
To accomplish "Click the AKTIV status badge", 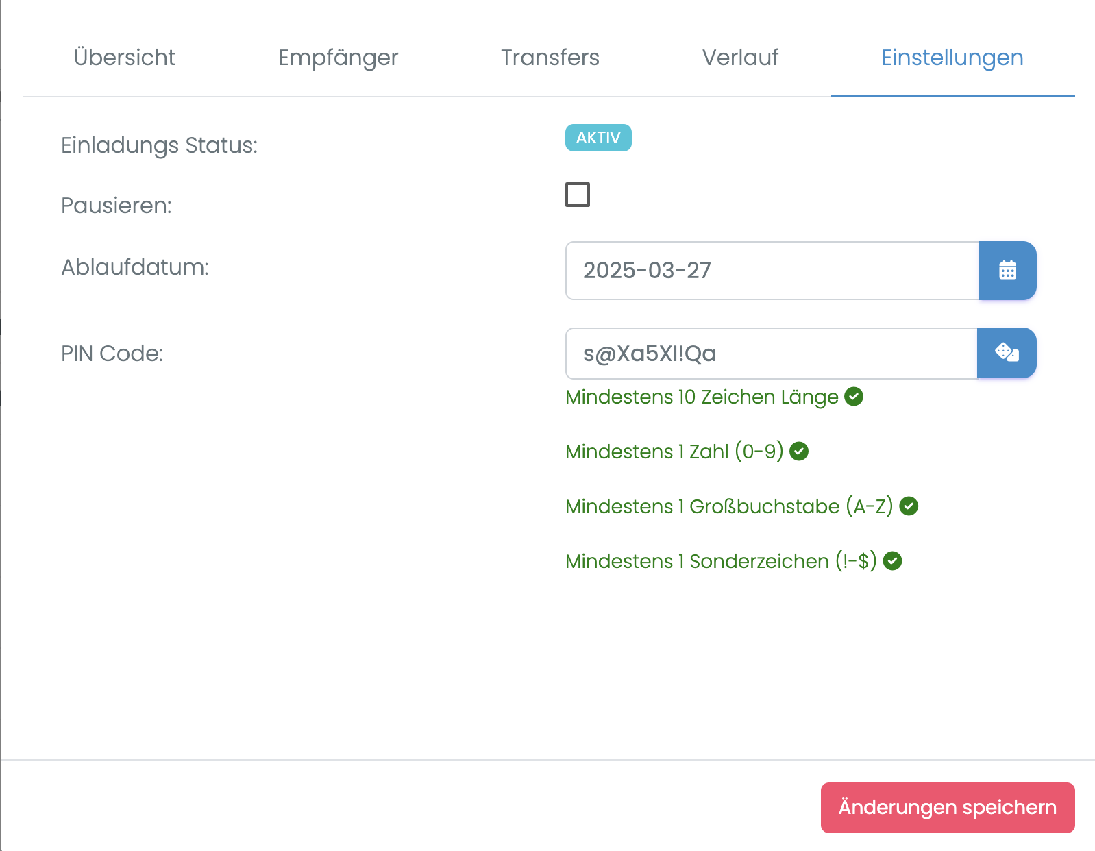I will coord(598,138).
